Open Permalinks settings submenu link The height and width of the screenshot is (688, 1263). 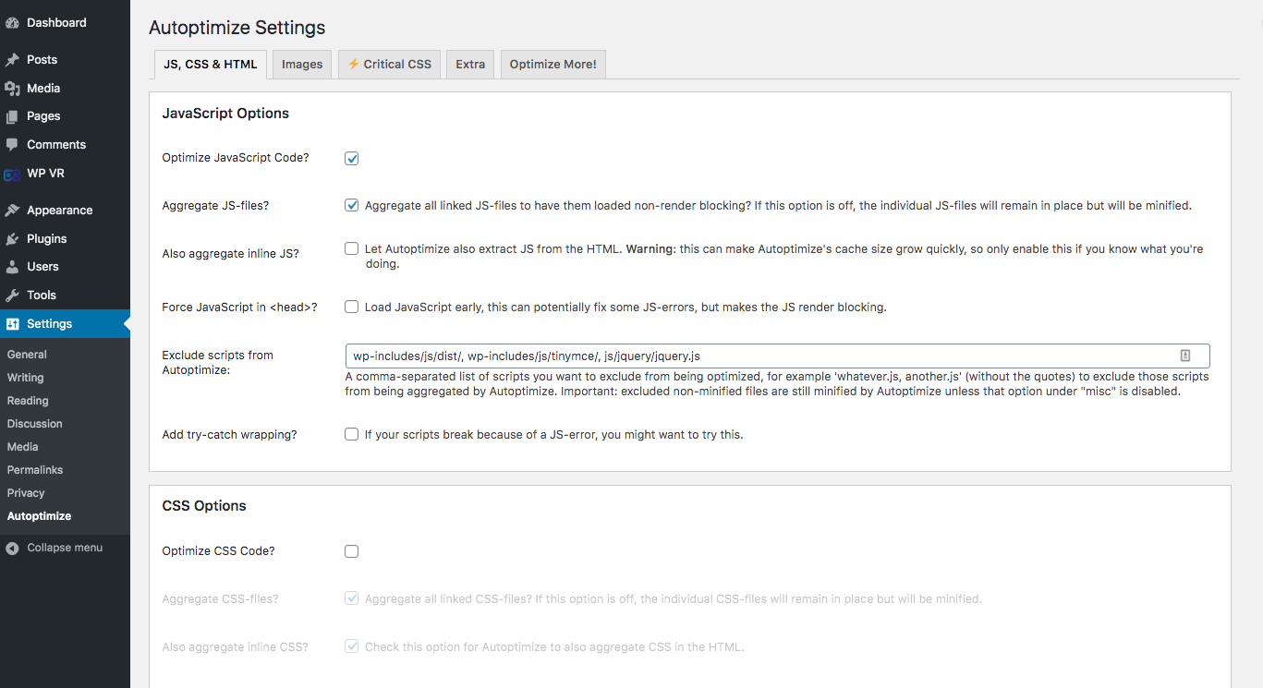(35, 470)
